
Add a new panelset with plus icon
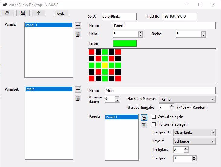(78, 90)
